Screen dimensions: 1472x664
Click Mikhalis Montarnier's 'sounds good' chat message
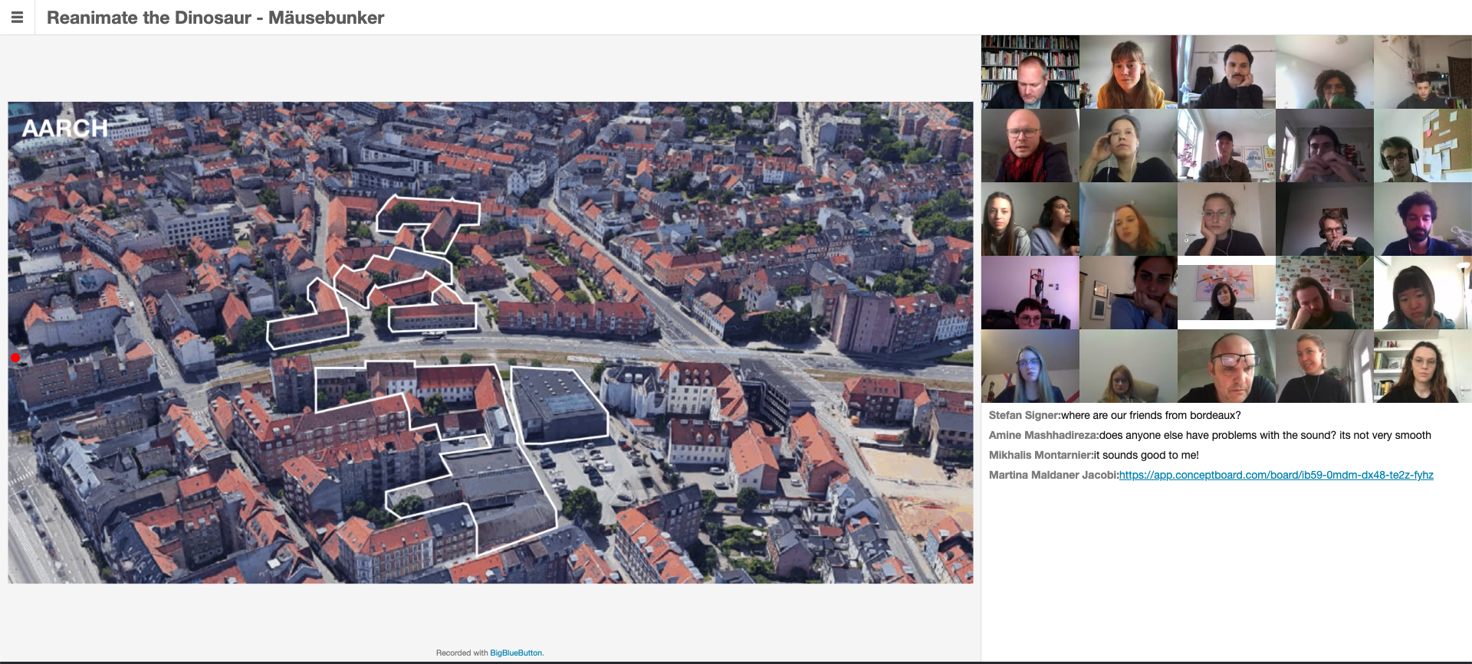(x=1145, y=455)
